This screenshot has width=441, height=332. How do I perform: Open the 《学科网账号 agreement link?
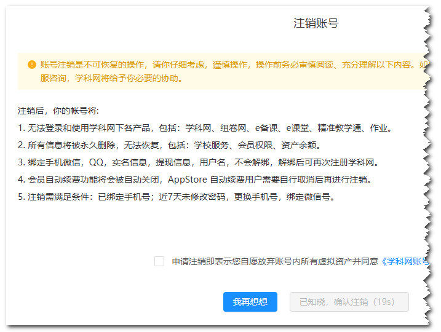pyautogui.click(x=405, y=261)
